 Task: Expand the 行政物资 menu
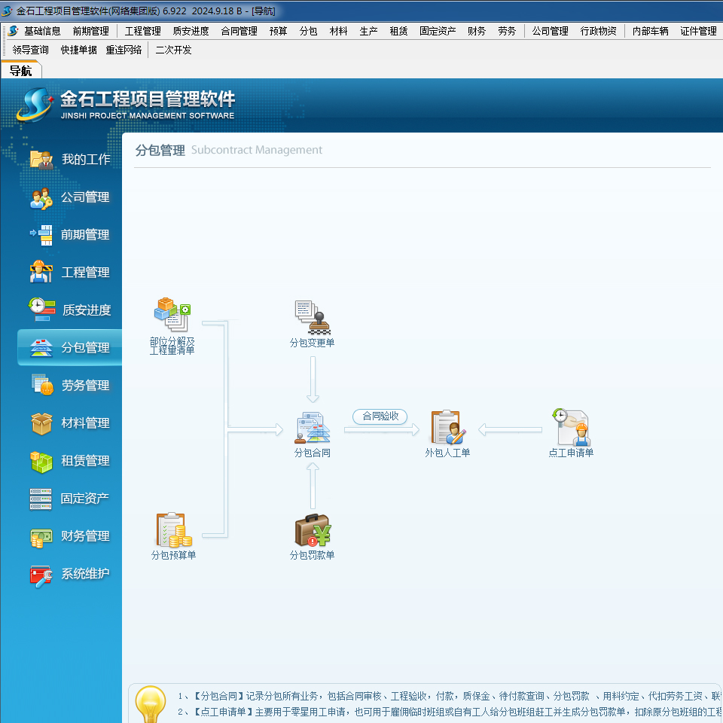click(598, 31)
